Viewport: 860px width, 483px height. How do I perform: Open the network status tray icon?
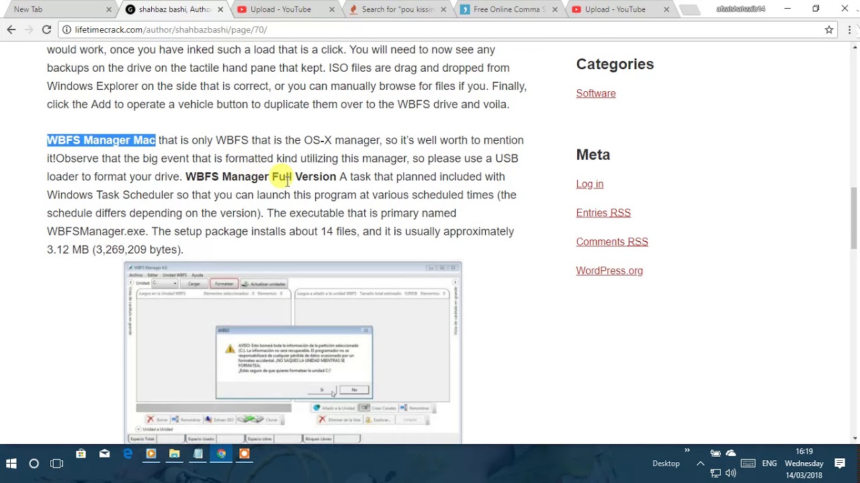point(716,474)
